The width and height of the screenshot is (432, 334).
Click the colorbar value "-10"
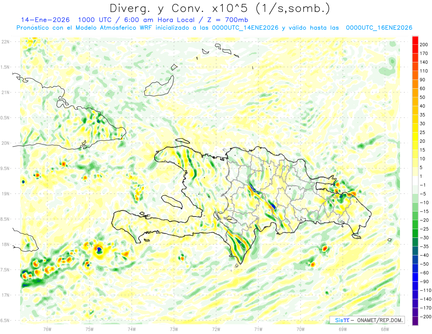424,202
